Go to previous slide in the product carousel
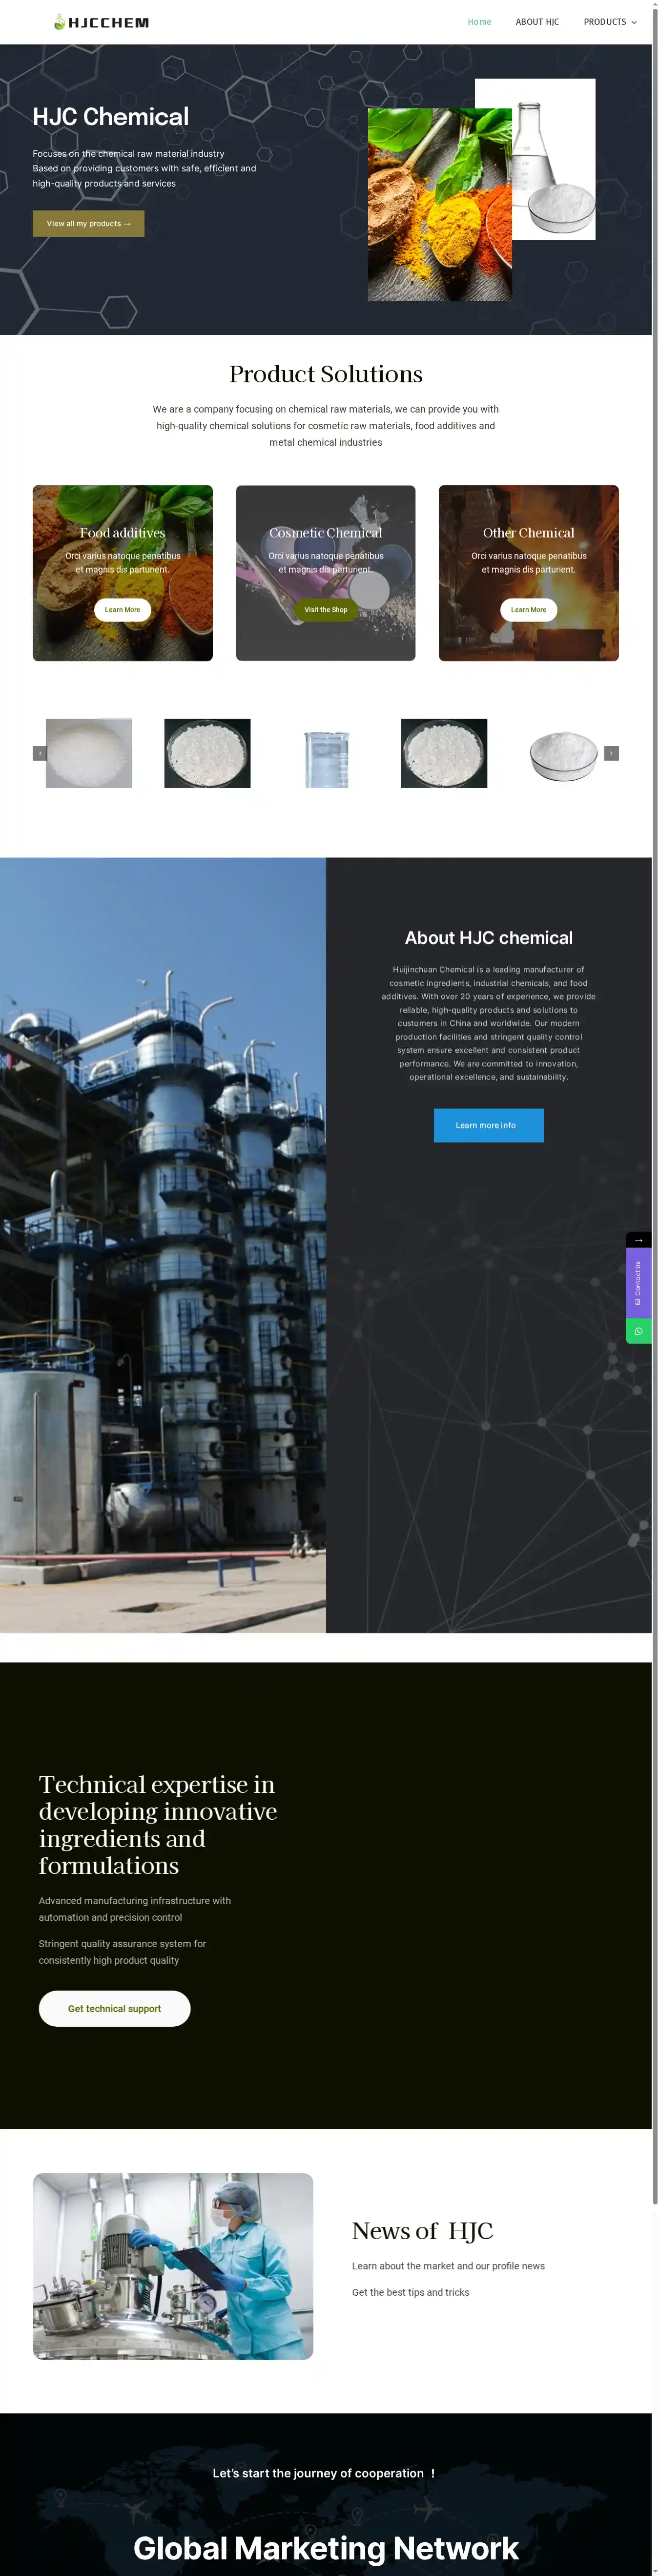The image size is (659, 2576). [40, 753]
